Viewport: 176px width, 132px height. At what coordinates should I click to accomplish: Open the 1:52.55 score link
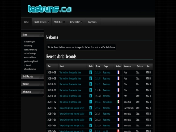(98, 79)
